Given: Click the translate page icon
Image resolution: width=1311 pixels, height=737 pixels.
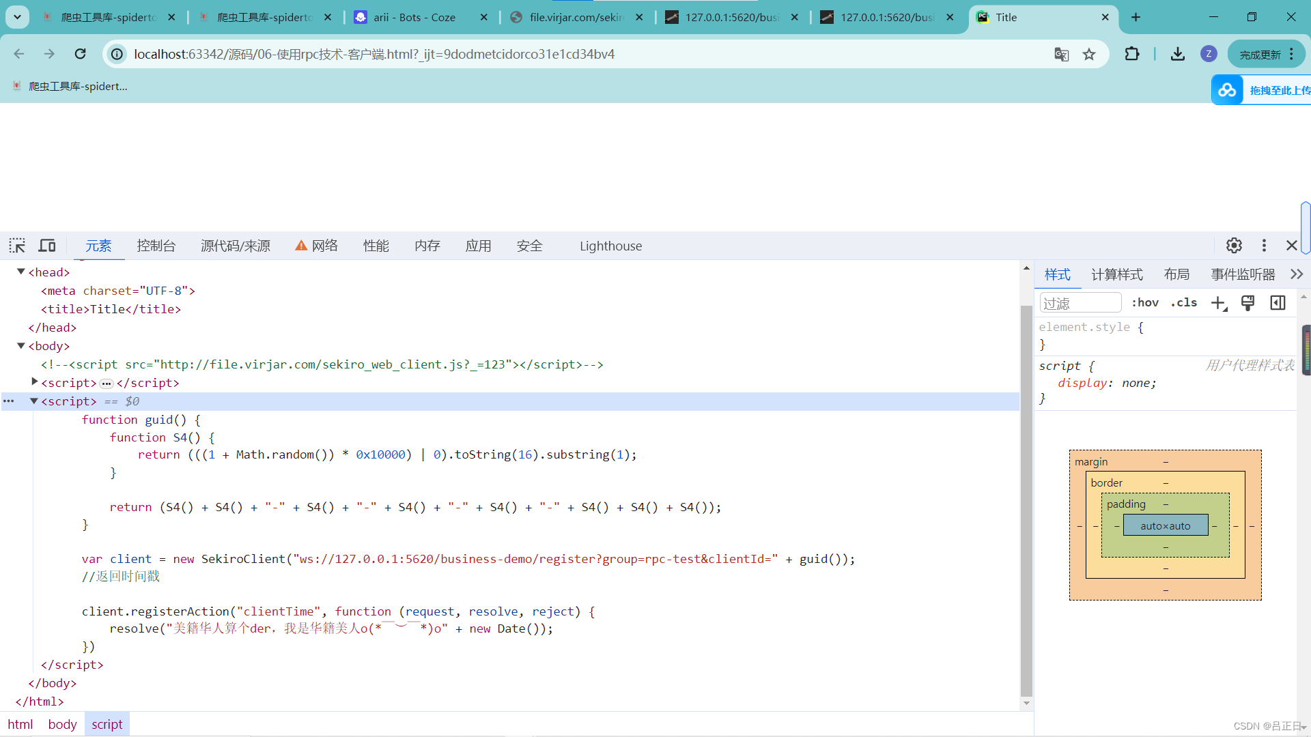Looking at the screenshot, I should (1061, 54).
